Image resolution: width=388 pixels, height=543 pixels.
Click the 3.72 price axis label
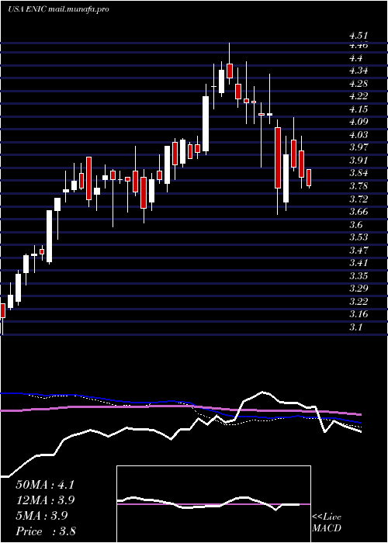[359, 199]
